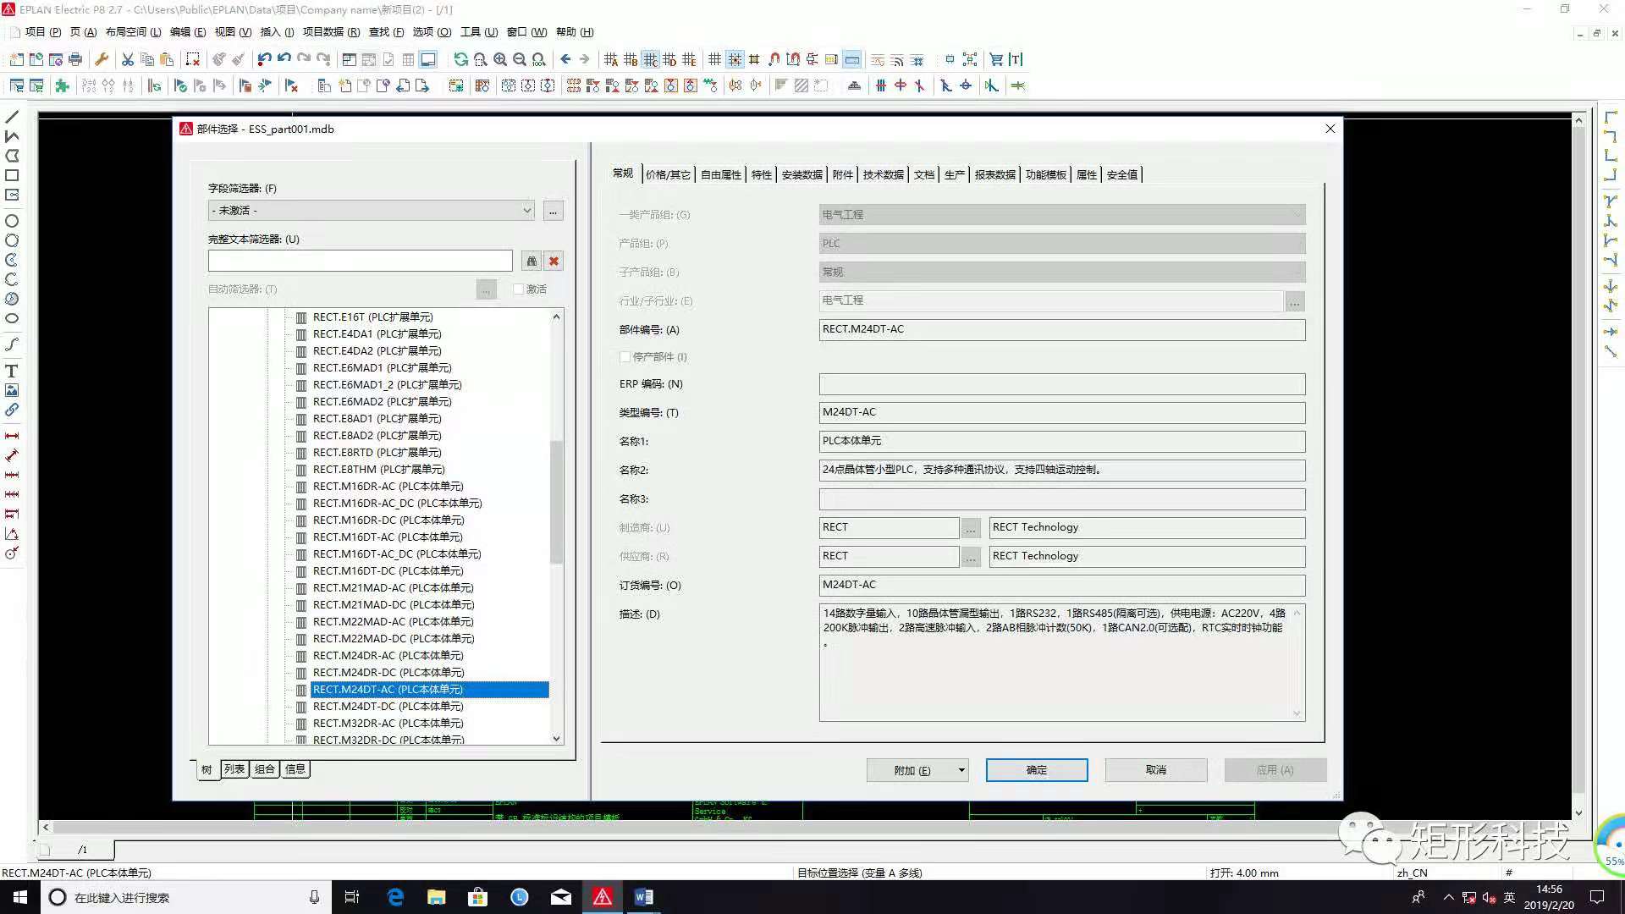Image resolution: width=1625 pixels, height=914 pixels.
Task: Click the 确定 button
Action: 1037,770
